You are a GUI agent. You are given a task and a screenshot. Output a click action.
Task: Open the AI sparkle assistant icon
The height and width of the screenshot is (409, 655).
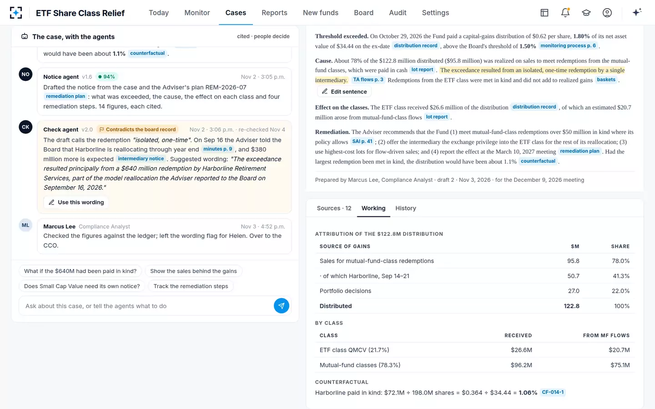(x=637, y=12)
